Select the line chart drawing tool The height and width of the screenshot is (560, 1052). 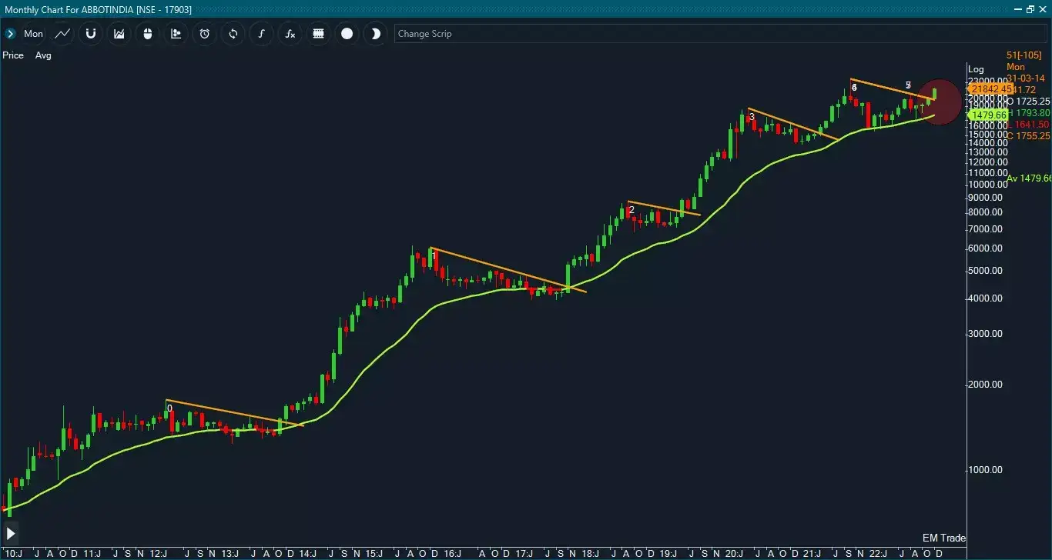pyautogui.click(x=62, y=34)
